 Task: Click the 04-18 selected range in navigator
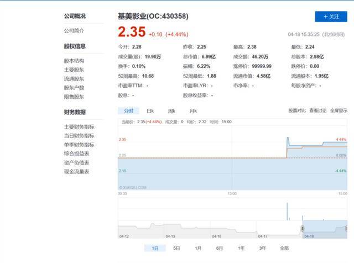coord(325,229)
